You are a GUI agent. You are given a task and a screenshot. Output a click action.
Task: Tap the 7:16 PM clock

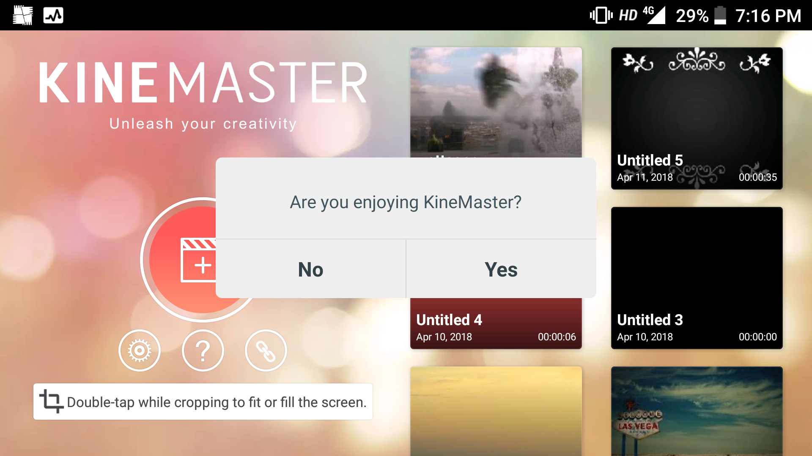click(x=768, y=16)
